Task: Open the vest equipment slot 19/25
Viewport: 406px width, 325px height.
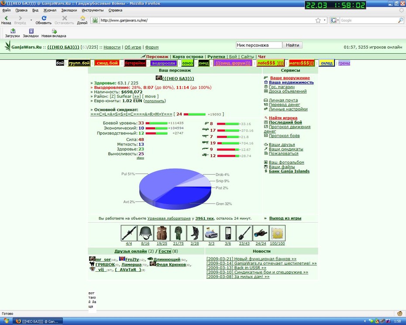Action: pyautogui.click(x=162, y=233)
